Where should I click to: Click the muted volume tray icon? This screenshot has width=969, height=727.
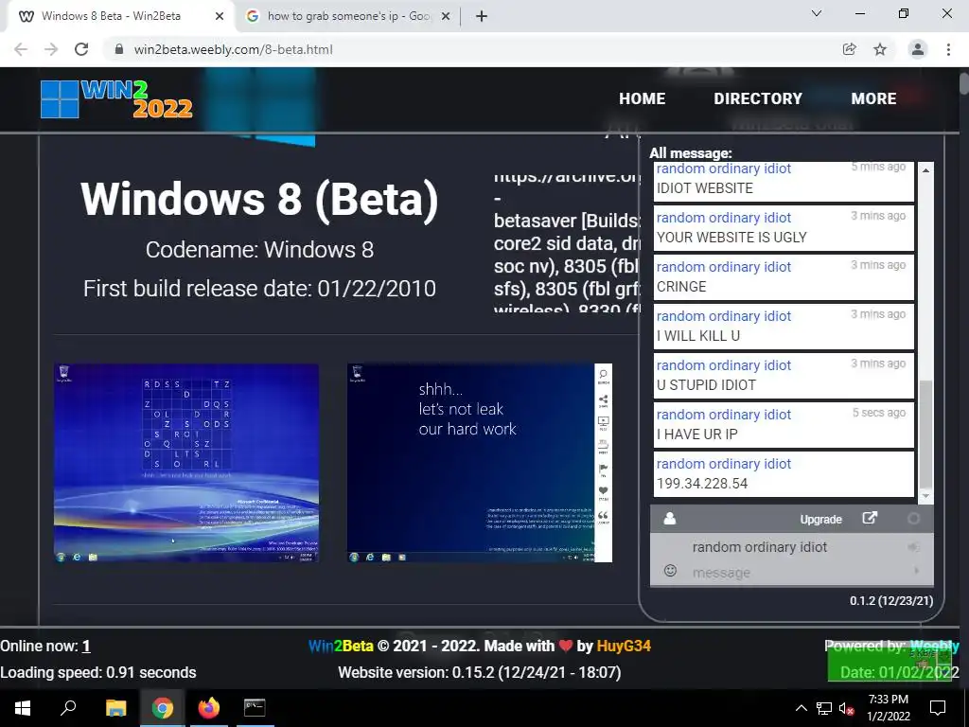point(847,708)
